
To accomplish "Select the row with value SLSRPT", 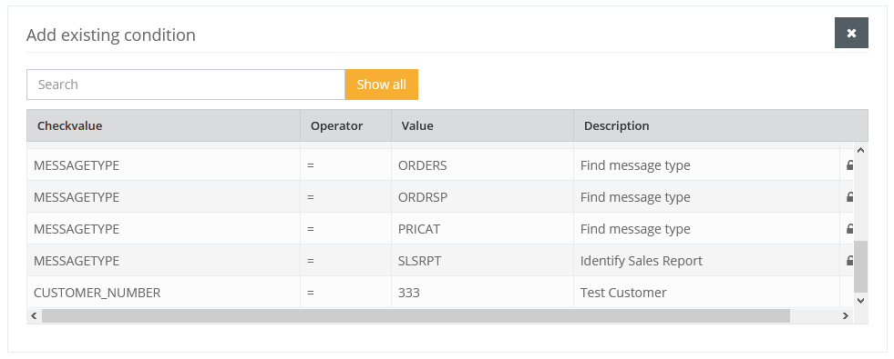I will (439, 261).
